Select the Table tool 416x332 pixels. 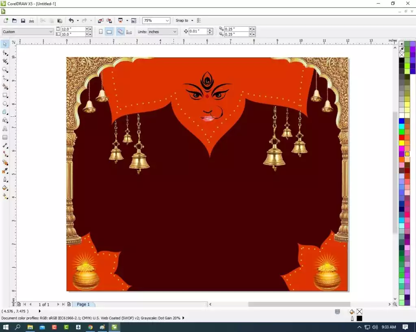click(x=5, y=137)
